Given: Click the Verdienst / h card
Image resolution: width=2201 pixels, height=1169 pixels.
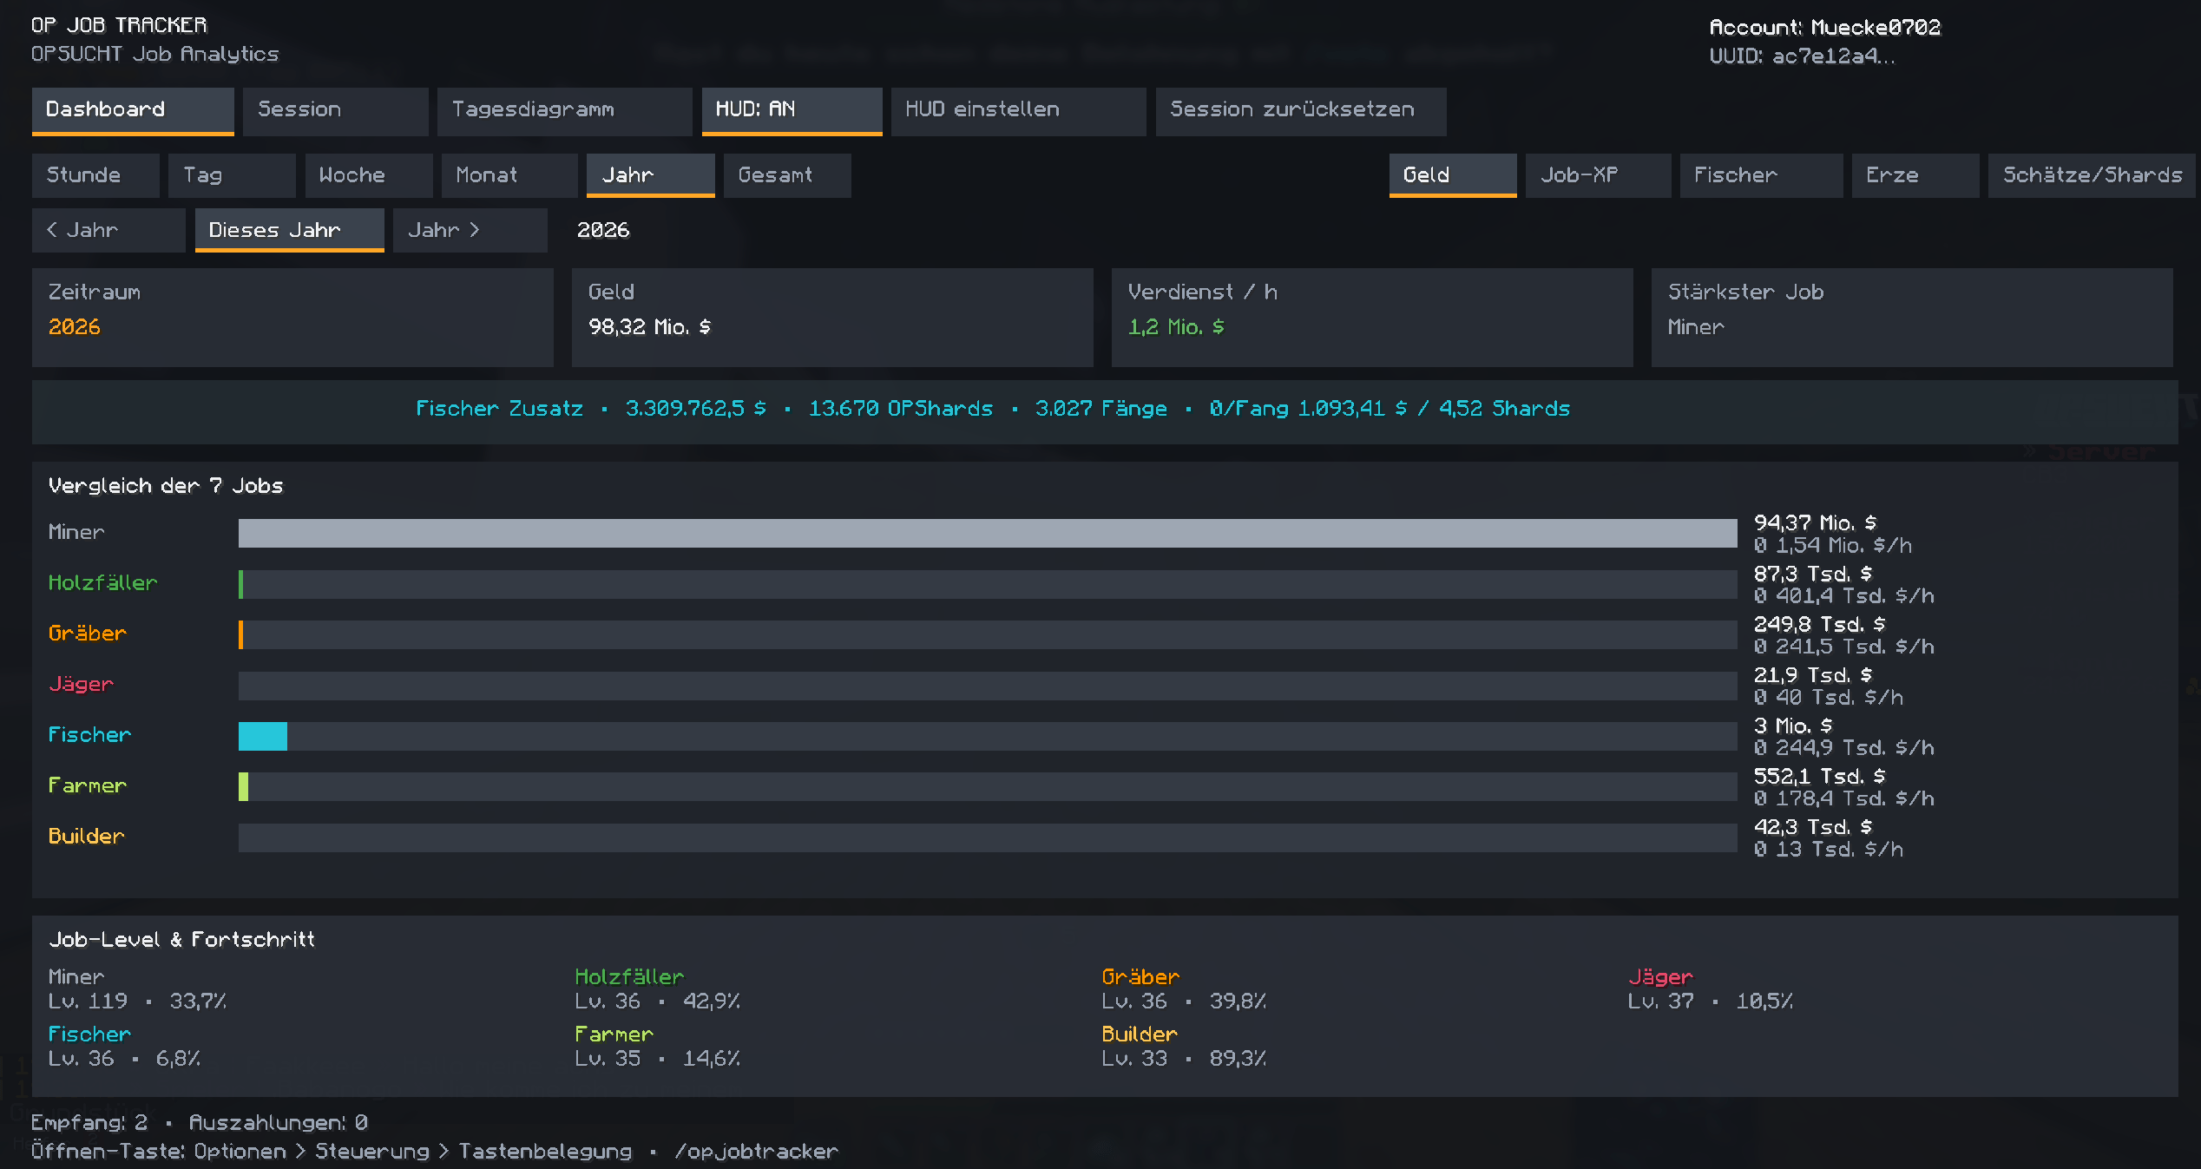Looking at the screenshot, I should pyautogui.click(x=1372, y=317).
